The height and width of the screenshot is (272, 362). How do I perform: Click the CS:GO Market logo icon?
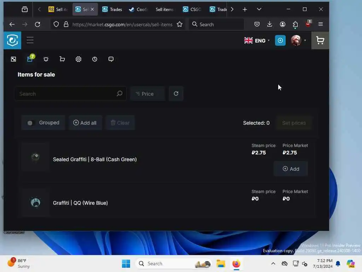(12, 40)
